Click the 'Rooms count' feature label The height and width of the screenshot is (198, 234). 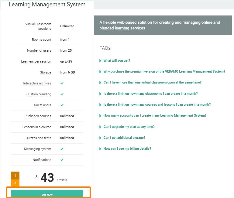coord(42,39)
